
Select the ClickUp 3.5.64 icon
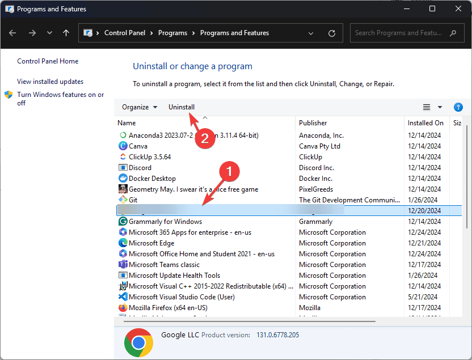[x=123, y=156]
